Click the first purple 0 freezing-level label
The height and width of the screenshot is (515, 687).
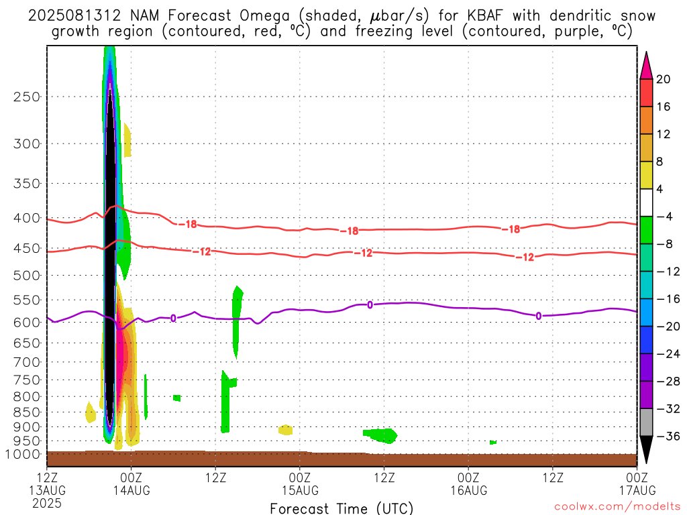[x=174, y=318]
